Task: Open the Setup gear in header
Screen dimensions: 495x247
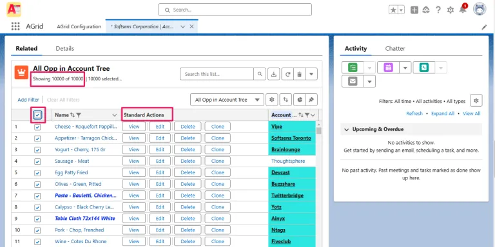Action: point(451,10)
